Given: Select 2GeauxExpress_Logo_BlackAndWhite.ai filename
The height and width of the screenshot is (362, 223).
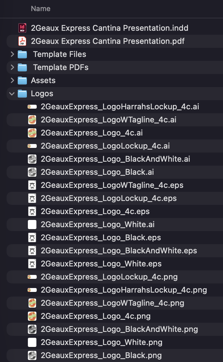Looking at the screenshot, I should (116, 159).
